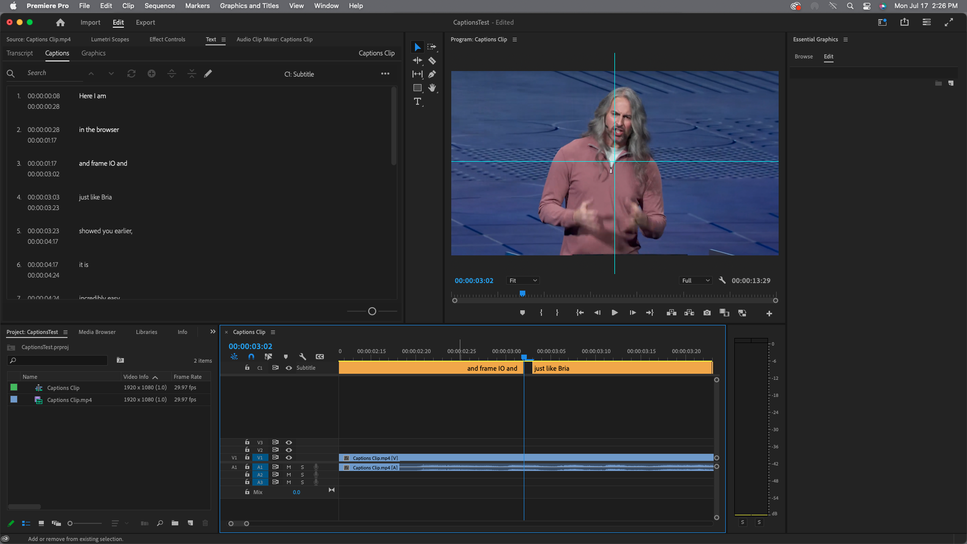Open the Full playback resolution dropdown
This screenshot has height=544, width=967.
(695, 281)
